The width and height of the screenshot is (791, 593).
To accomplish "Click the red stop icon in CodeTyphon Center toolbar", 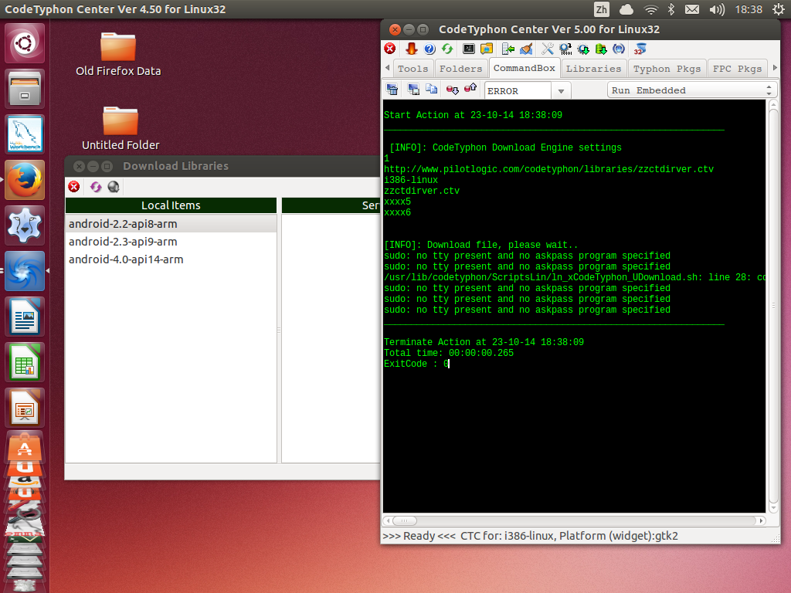I will click(x=390, y=49).
